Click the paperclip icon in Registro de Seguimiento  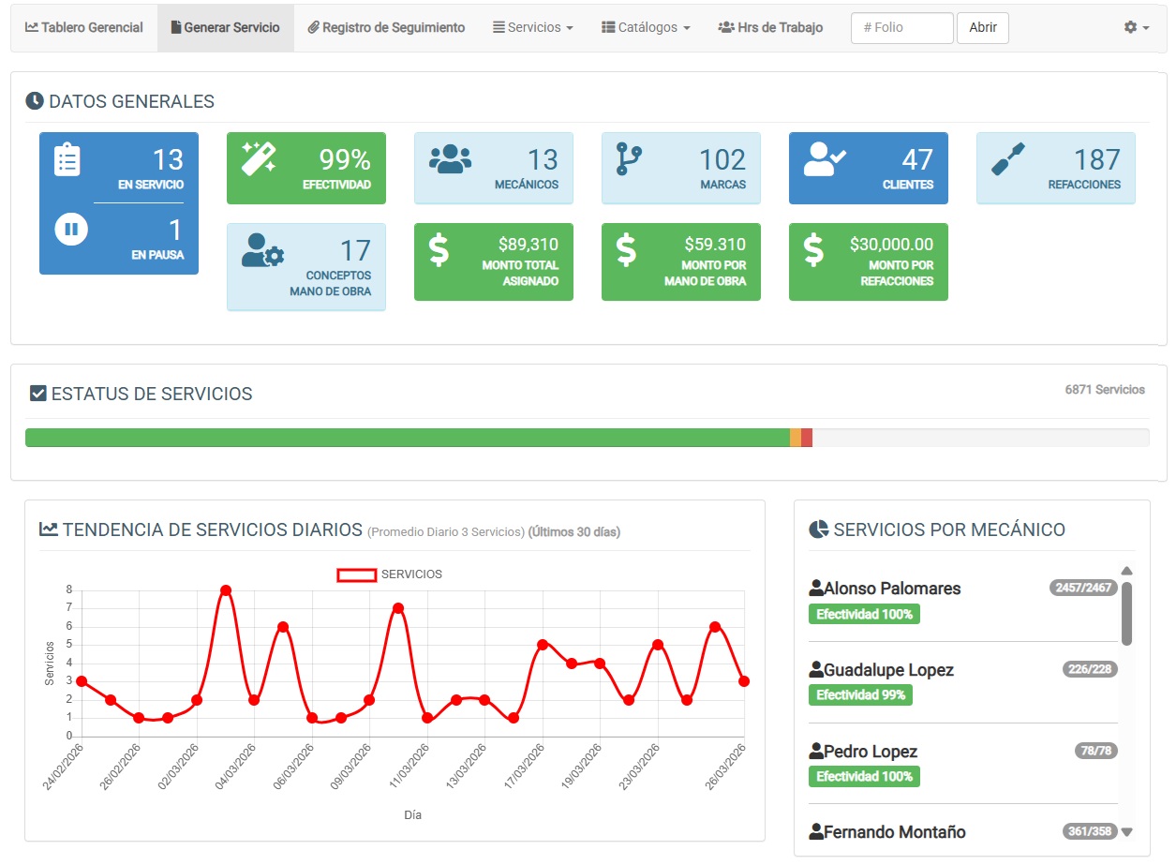(x=314, y=28)
